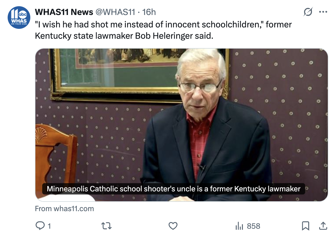Screen dimensions: 336x238
Task: Click the reply count of 1
Action: 49,226
